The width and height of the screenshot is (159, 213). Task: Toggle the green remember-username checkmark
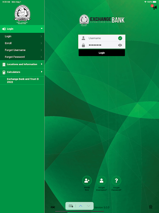(x=120, y=38)
